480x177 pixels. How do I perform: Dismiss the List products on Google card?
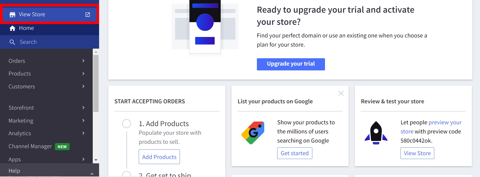(341, 93)
